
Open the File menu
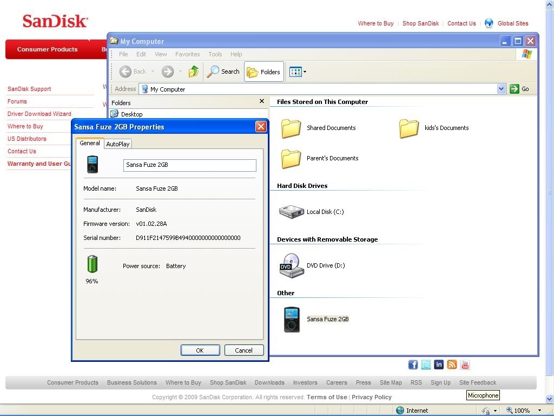point(123,54)
